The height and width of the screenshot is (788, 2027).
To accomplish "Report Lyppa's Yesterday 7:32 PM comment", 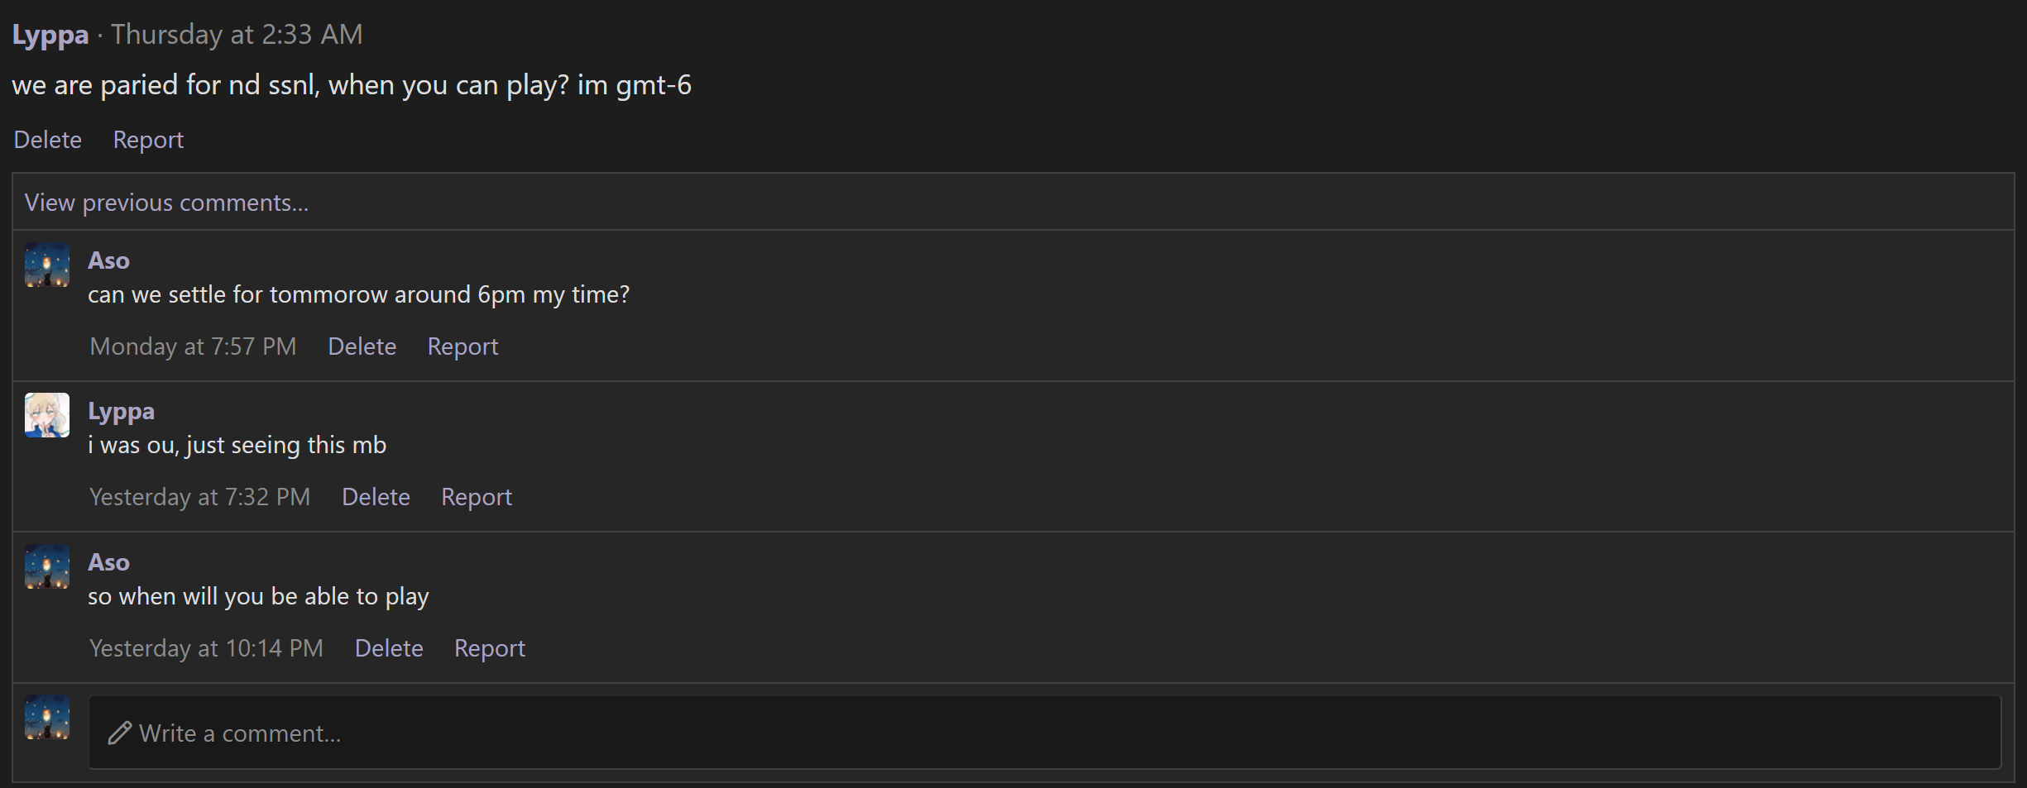I will 477,497.
